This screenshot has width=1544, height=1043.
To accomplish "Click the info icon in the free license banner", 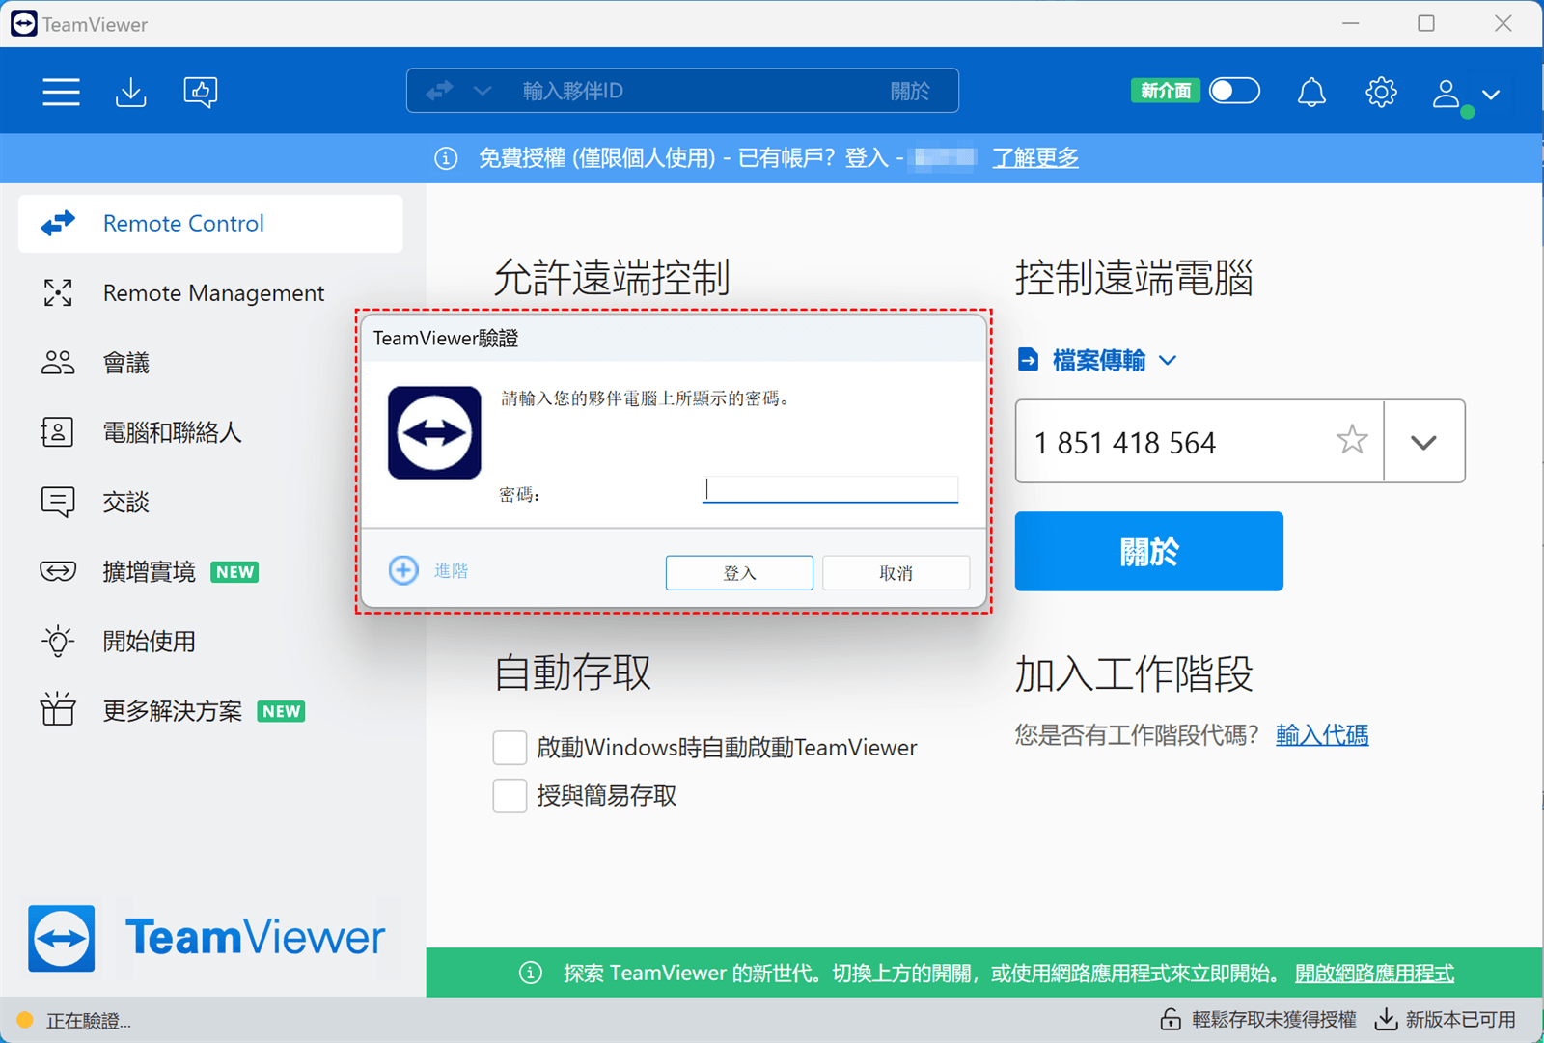I will click(x=446, y=158).
